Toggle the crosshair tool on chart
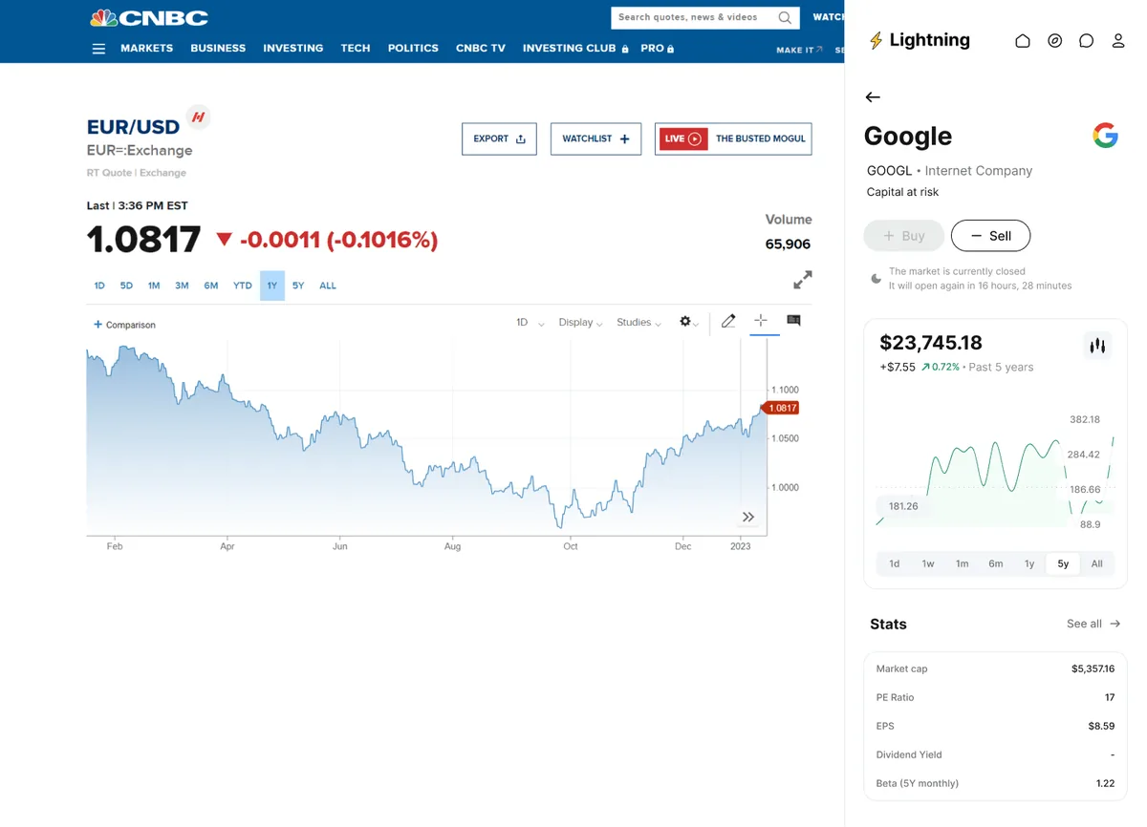1147x827 pixels. coord(761,321)
